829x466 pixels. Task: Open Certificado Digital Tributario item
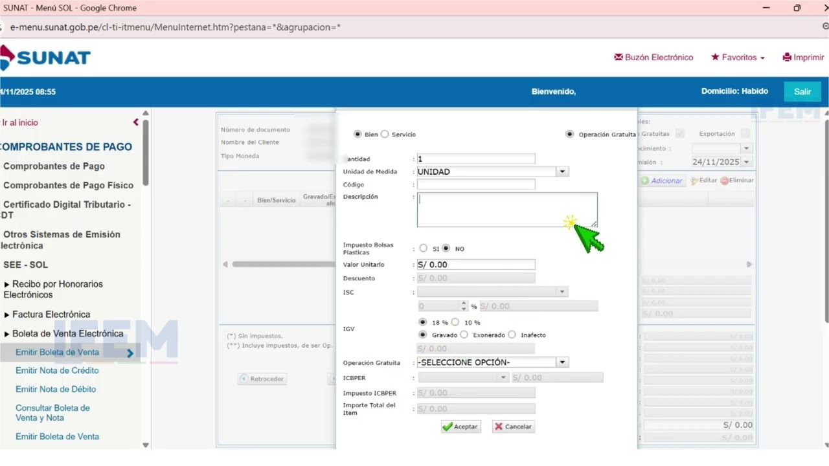point(66,210)
